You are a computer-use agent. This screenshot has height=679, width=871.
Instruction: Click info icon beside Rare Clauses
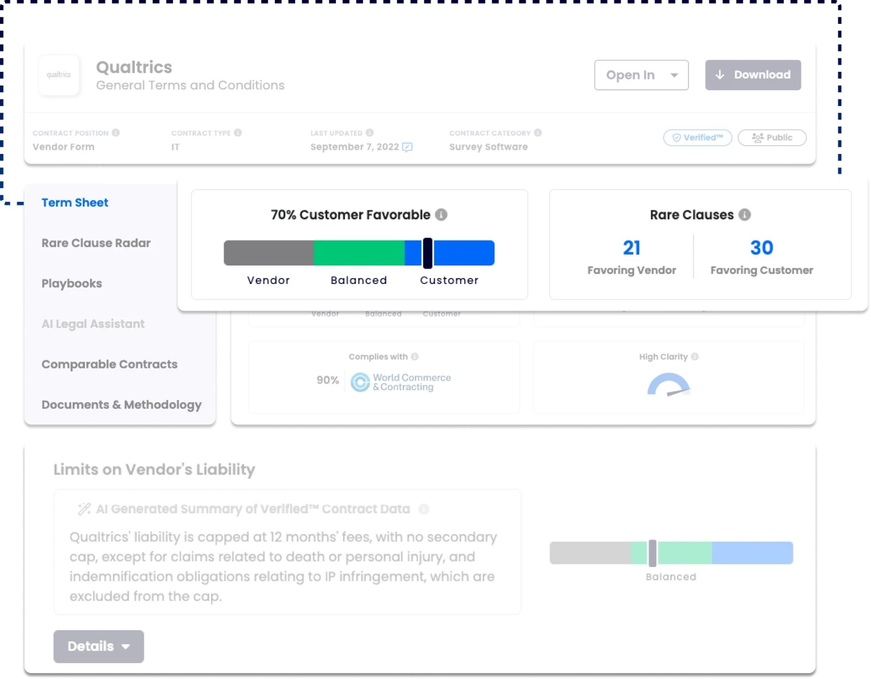coord(745,215)
